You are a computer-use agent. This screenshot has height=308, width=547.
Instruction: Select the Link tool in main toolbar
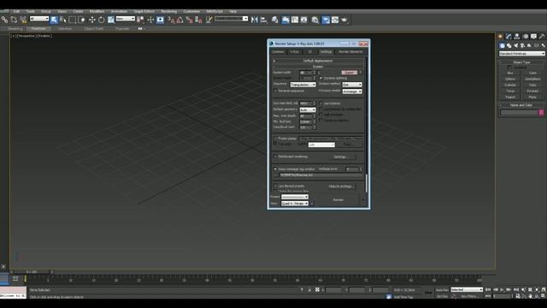(x=4, y=20)
